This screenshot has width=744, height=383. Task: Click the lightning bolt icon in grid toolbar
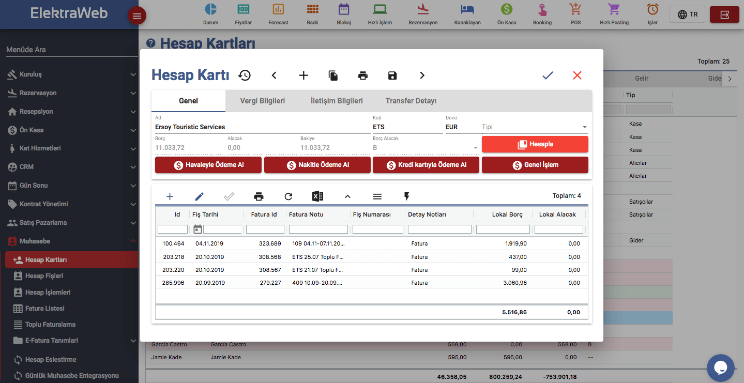[x=407, y=196]
